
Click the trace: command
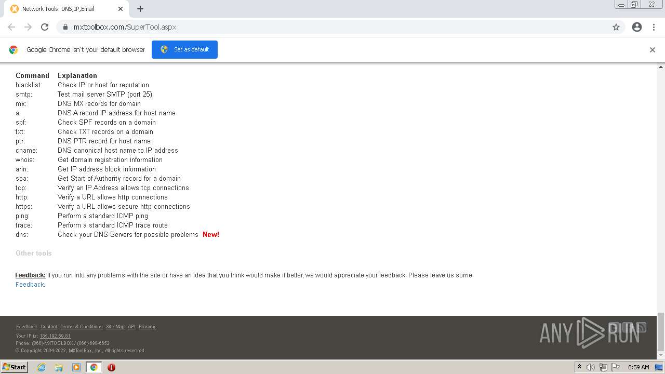(24, 225)
